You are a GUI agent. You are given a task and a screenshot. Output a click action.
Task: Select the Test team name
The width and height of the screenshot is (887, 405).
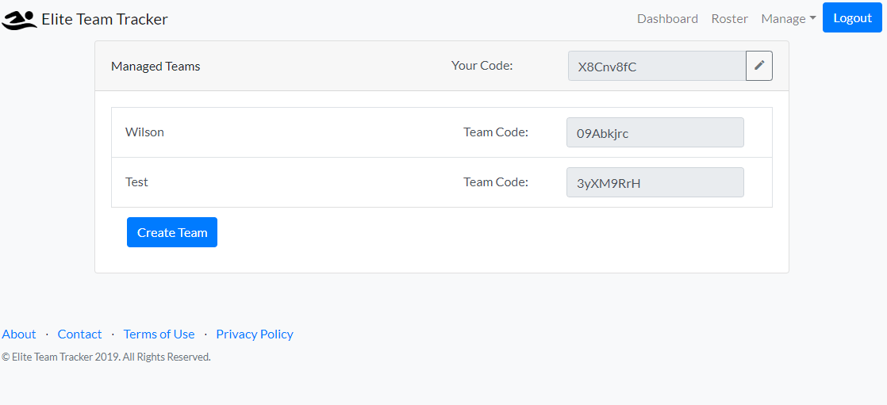(136, 182)
